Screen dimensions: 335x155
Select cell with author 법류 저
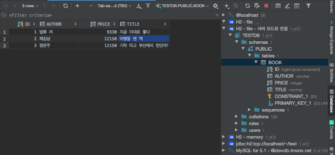[x=59, y=32]
